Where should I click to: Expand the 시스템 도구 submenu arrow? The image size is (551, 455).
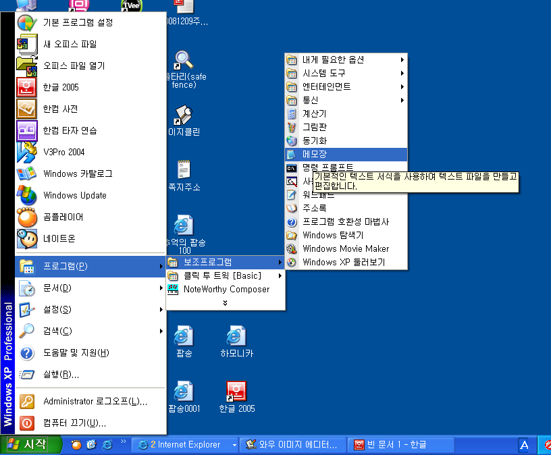[x=402, y=73]
